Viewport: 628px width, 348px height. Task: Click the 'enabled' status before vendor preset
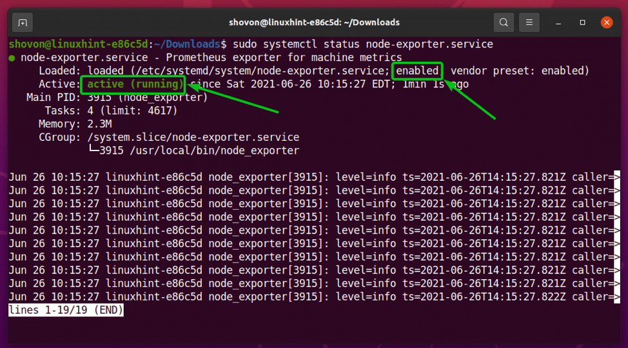tap(417, 71)
